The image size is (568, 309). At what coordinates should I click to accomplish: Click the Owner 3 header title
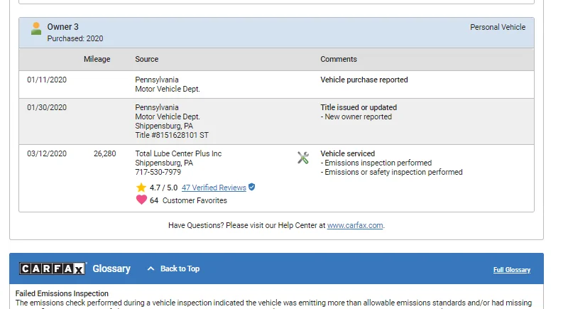[62, 27]
